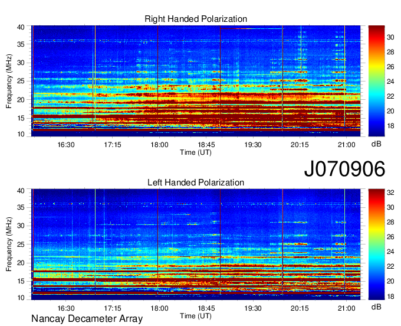Click the "dB" label under the lower color bar

click(376, 307)
